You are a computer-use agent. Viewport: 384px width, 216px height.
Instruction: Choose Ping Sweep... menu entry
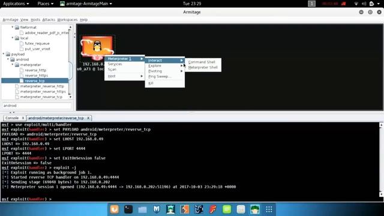[165, 76]
